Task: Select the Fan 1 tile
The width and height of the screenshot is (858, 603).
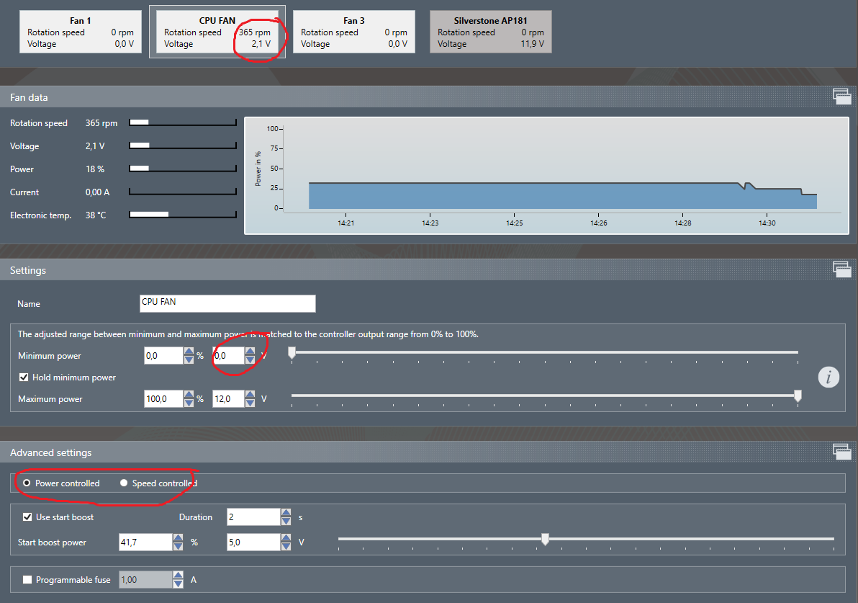Action: (81, 32)
